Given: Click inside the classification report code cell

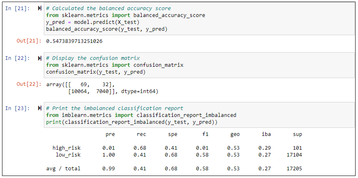Looking at the screenshot, I should click(x=199, y=115).
